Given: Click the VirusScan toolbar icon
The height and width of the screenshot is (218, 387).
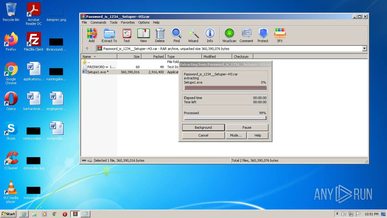Looking at the screenshot, I should pyautogui.click(x=229, y=35).
